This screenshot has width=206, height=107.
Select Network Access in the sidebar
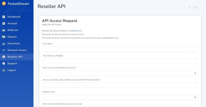[x=17, y=50]
